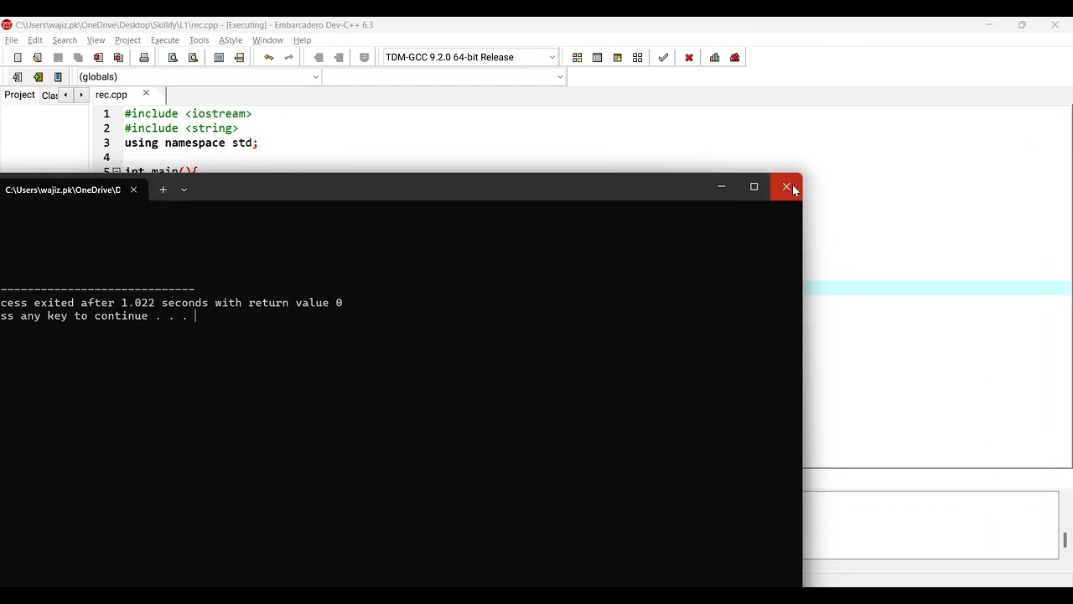
Task: Click the Replace icon in the toolbar
Action: (x=193, y=57)
